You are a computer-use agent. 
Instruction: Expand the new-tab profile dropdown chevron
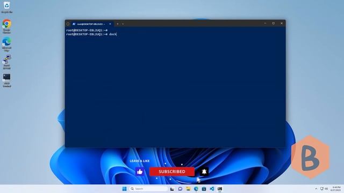[x=123, y=24]
